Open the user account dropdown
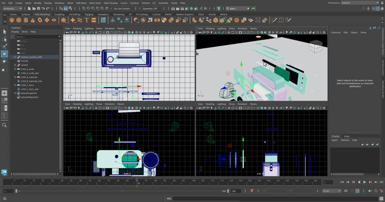The image size is (385, 202). coord(238,8)
